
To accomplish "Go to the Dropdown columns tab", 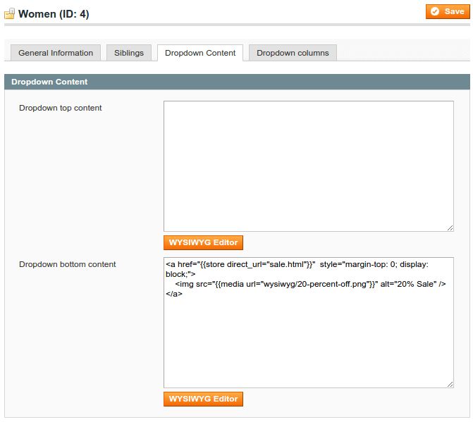I will tap(293, 53).
